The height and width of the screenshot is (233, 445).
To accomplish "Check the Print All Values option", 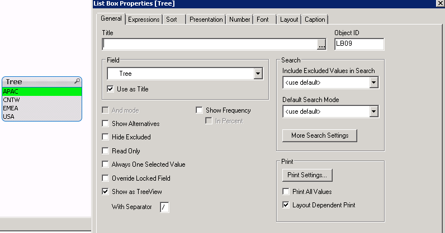I will (285, 192).
